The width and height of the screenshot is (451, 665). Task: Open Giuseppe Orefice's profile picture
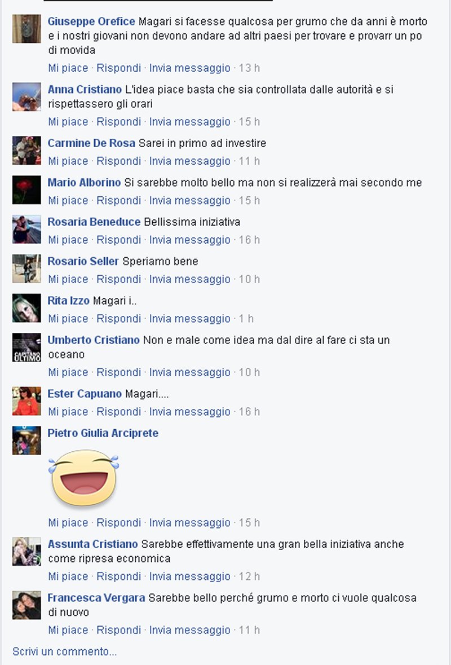coord(26,29)
